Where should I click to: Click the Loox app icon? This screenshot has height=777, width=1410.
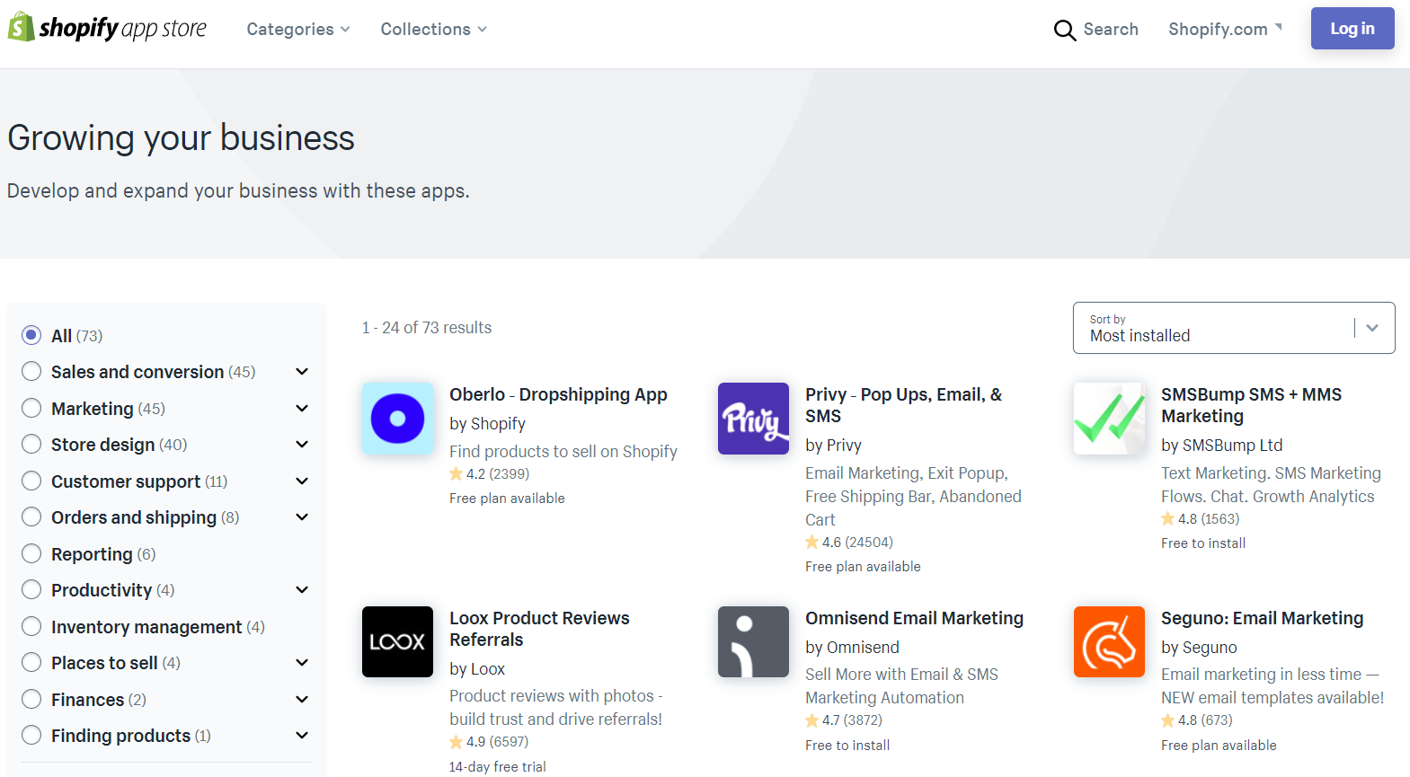(397, 641)
